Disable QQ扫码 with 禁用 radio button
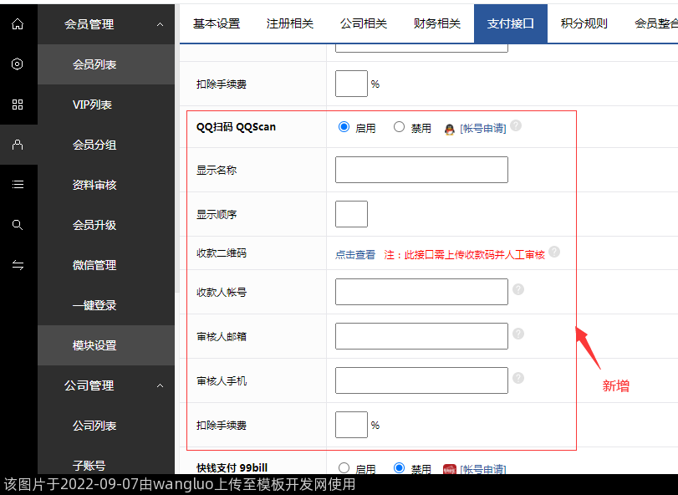 coord(399,127)
